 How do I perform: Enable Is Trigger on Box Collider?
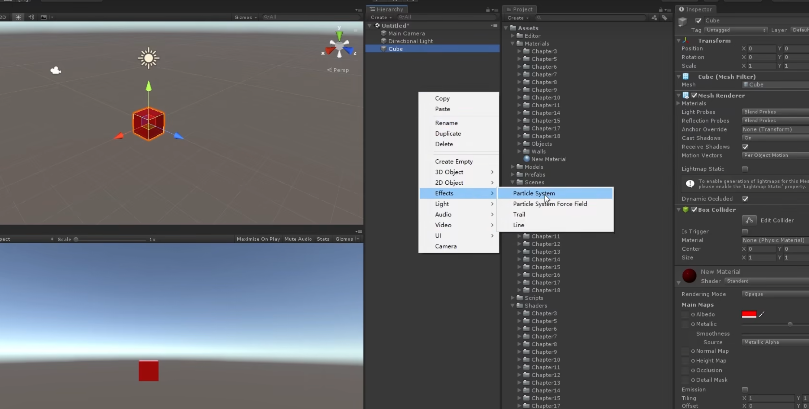coord(745,231)
